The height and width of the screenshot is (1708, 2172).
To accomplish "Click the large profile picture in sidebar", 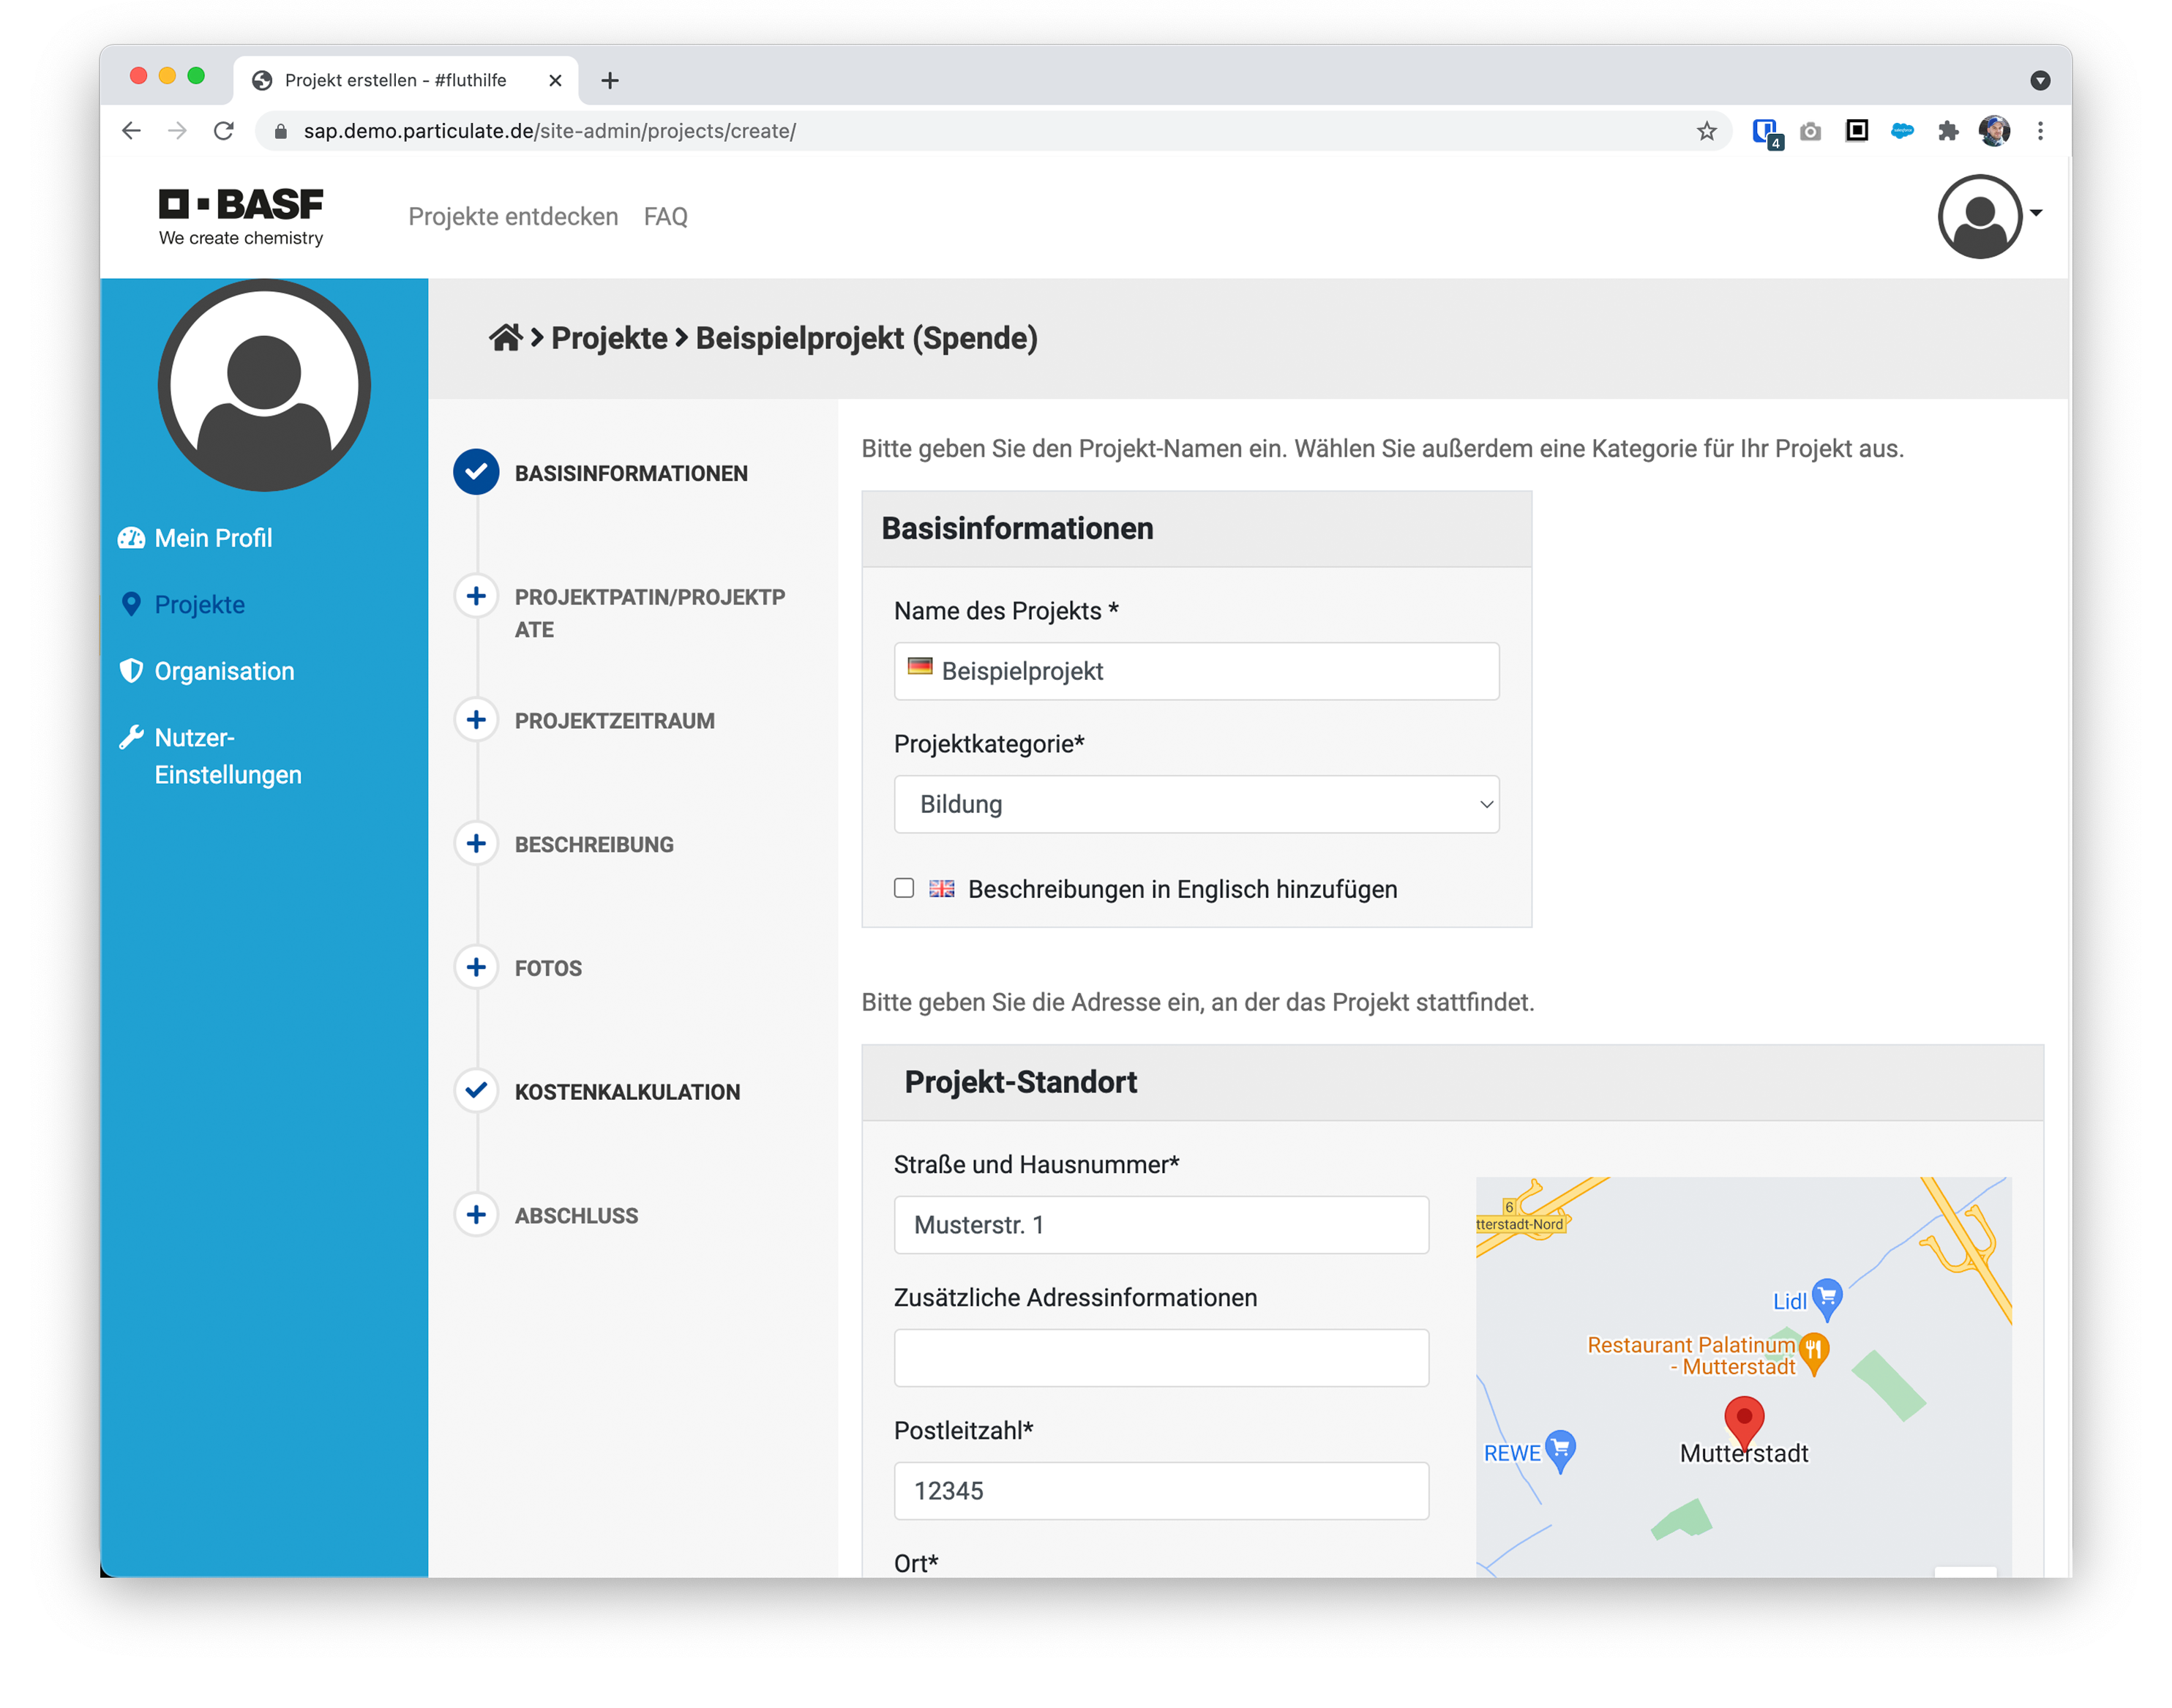I will tap(264, 385).
